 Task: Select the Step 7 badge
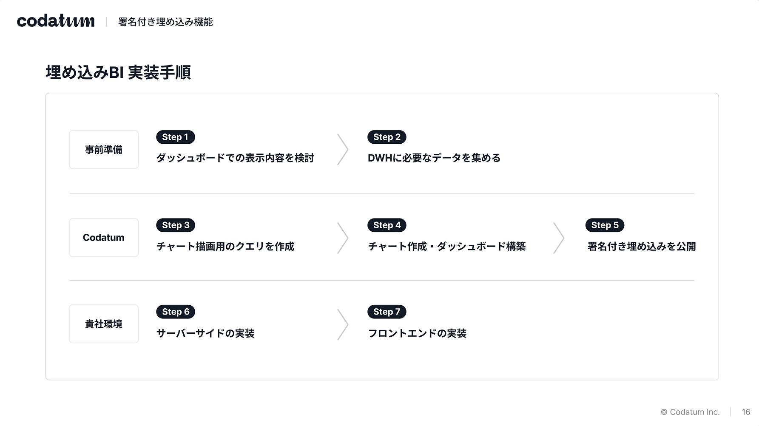coord(387,312)
